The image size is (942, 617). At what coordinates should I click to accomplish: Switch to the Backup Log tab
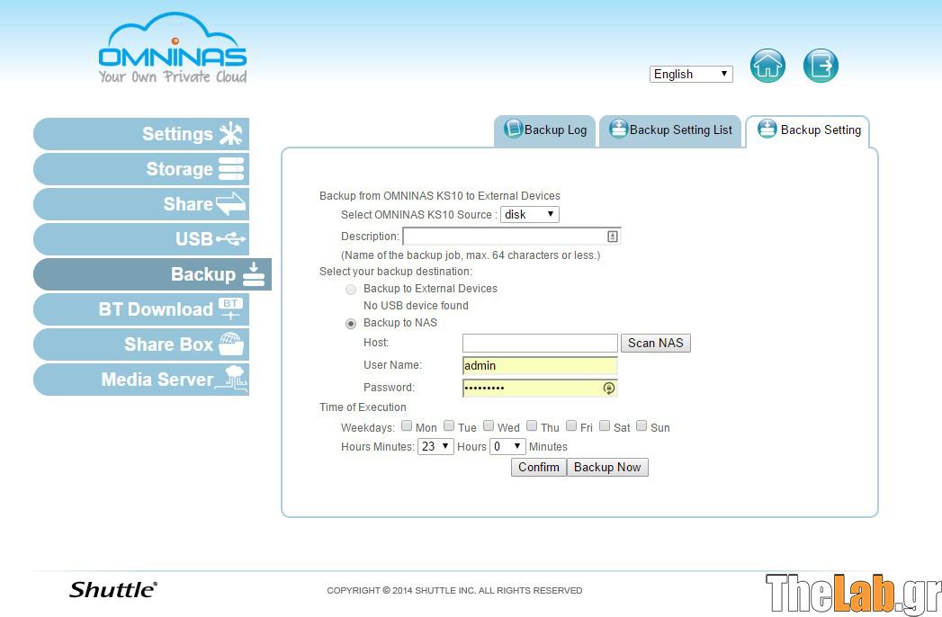pyautogui.click(x=545, y=130)
